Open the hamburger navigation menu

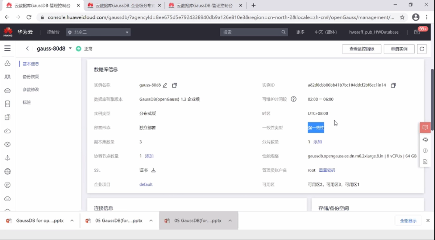click(x=7, y=48)
